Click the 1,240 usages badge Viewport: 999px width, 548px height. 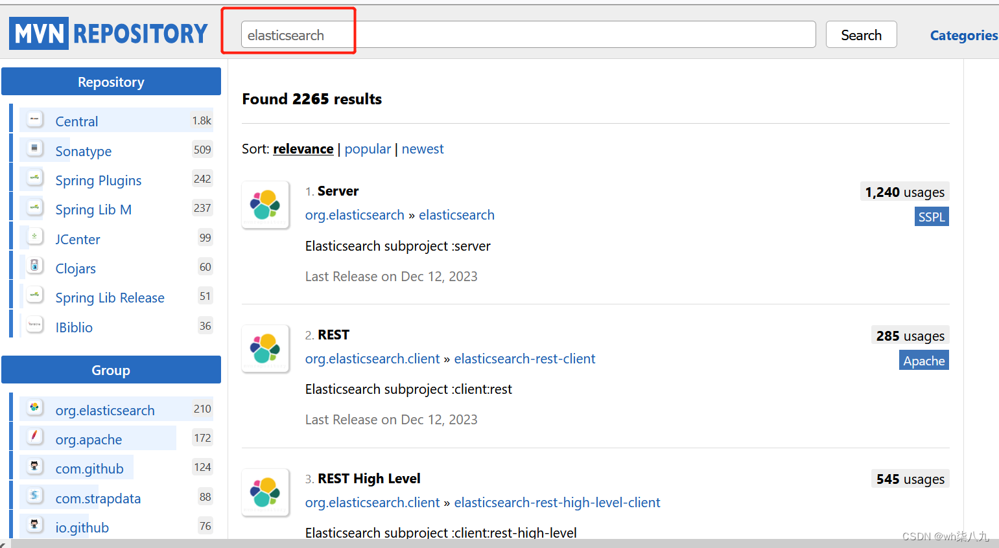[x=905, y=192]
